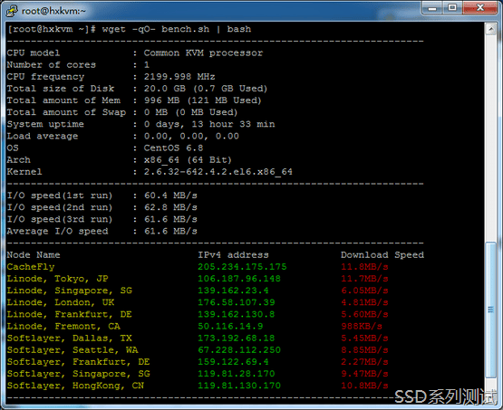Click the IP address 205.234.175.175
The width and height of the screenshot is (503, 410).
click(242, 267)
